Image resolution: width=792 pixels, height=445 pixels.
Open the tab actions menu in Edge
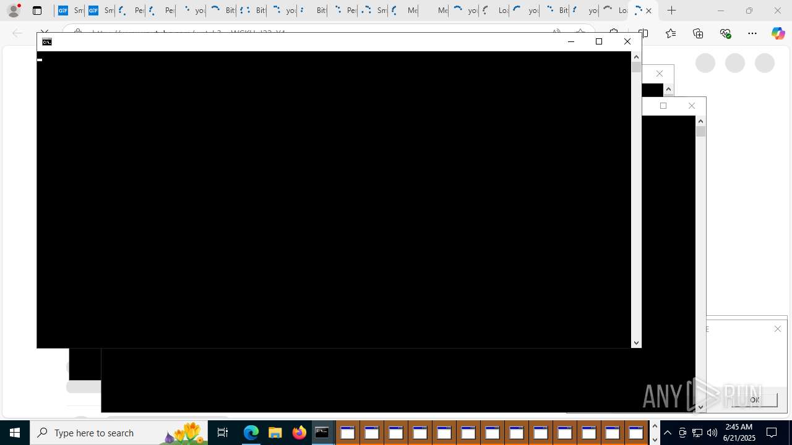tap(37, 11)
